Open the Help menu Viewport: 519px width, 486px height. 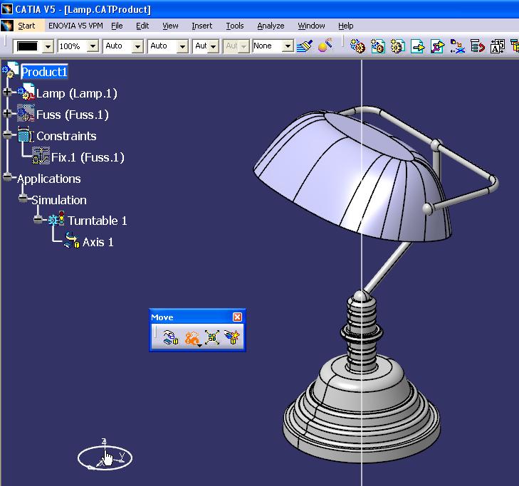tap(345, 26)
